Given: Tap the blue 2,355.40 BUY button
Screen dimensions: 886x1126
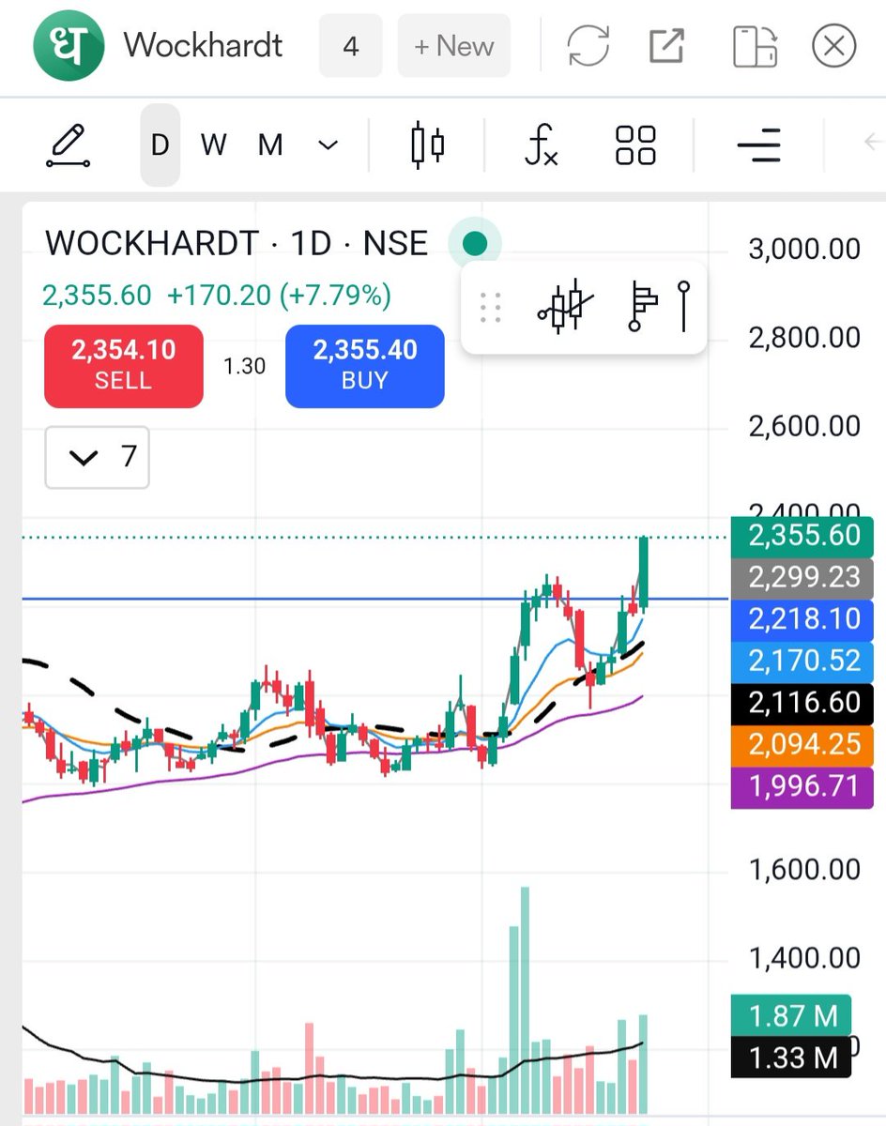Looking at the screenshot, I should tap(365, 366).
